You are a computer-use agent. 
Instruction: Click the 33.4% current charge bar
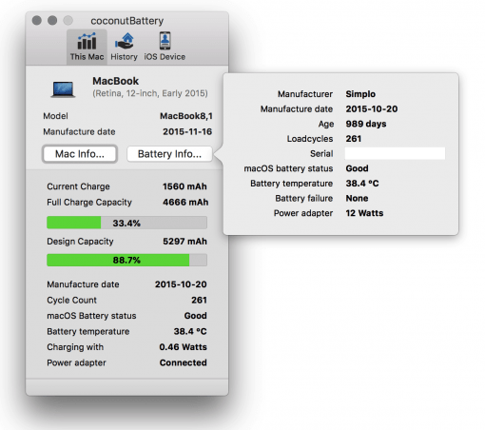pos(126,223)
